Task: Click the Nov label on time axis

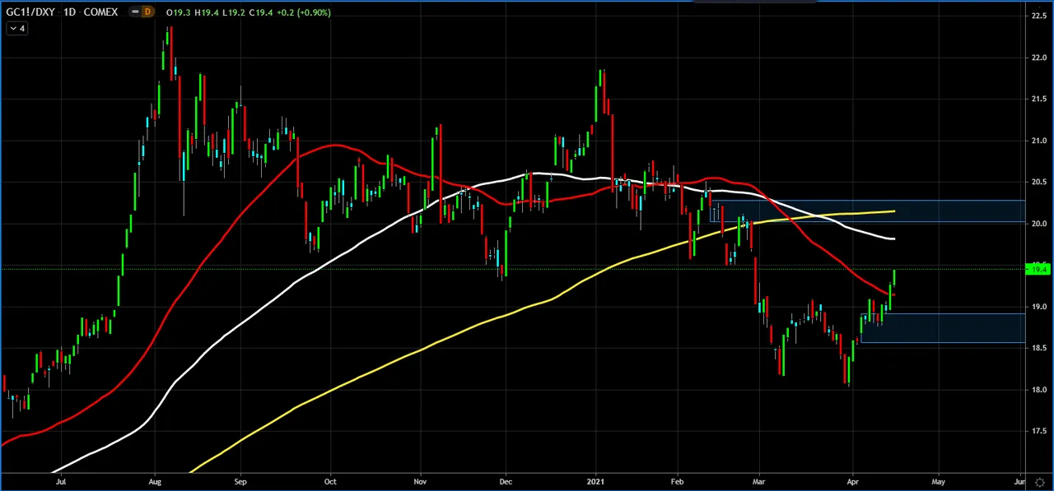Action: [420, 482]
